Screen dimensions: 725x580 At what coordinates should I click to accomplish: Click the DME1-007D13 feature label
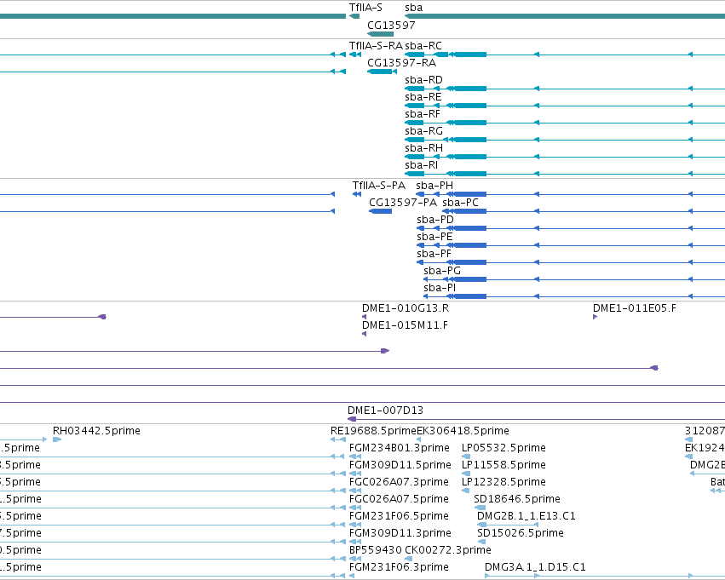385,411
